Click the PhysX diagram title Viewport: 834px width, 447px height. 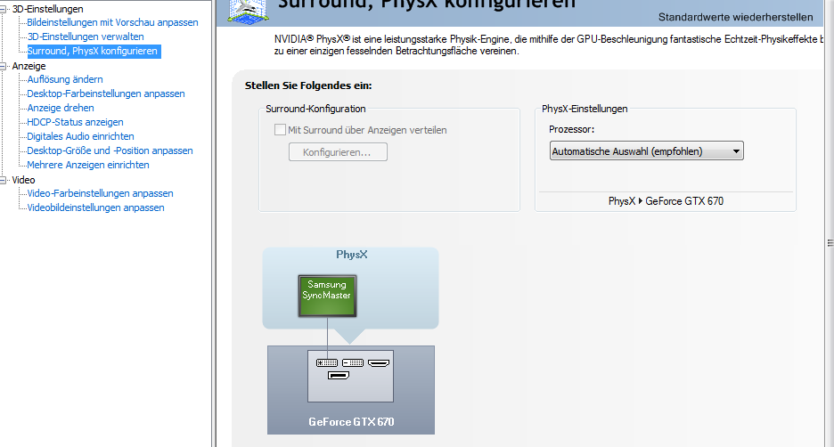point(352,255)
